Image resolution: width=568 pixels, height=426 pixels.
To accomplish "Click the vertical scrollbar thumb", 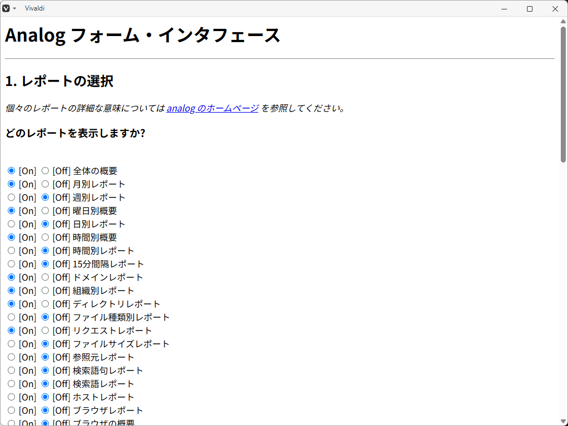I will pyautogui.click(x=563, y=94).
